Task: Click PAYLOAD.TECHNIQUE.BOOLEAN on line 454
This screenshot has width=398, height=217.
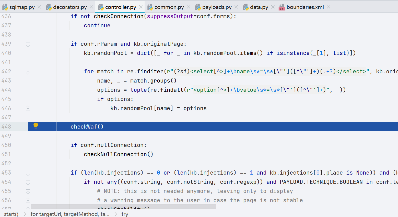Action: [x=321, y=182]
